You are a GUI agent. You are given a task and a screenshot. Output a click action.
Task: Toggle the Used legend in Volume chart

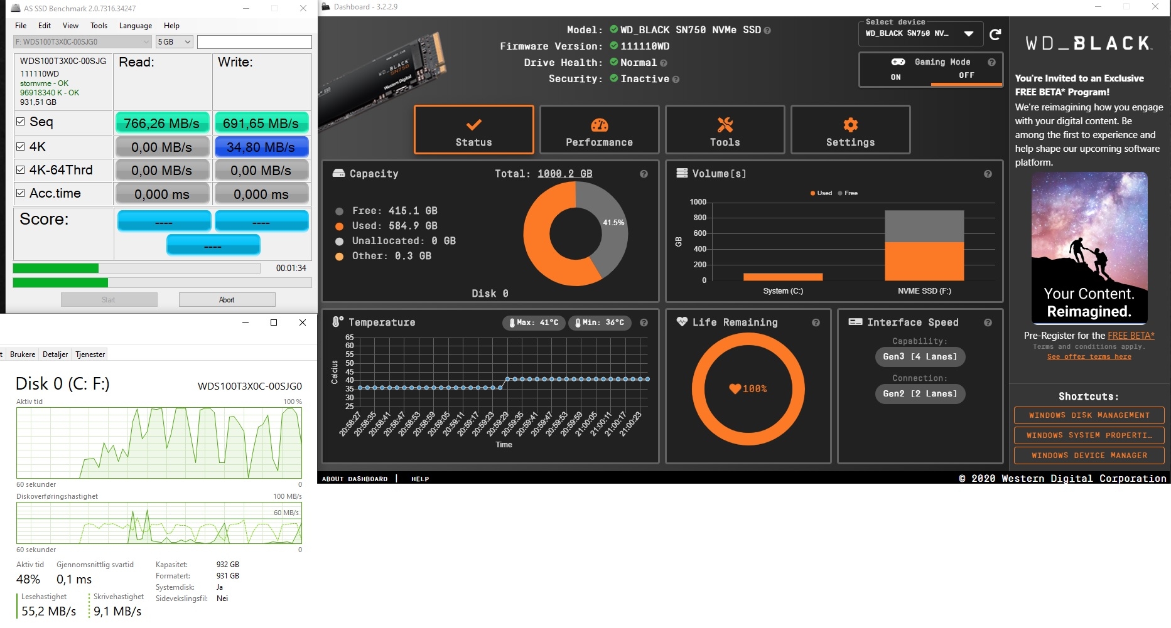[x=821, y=193]
